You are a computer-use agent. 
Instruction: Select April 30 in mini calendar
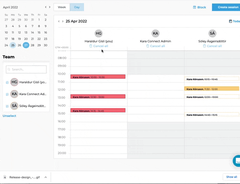[45, 45]
